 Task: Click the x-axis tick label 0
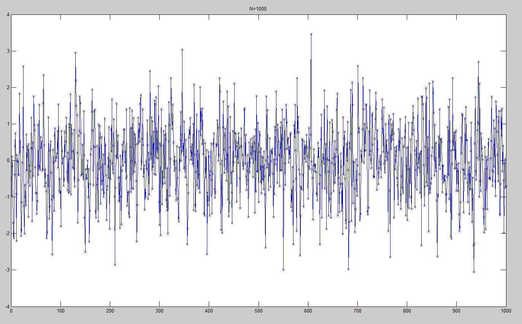(11, 310)
